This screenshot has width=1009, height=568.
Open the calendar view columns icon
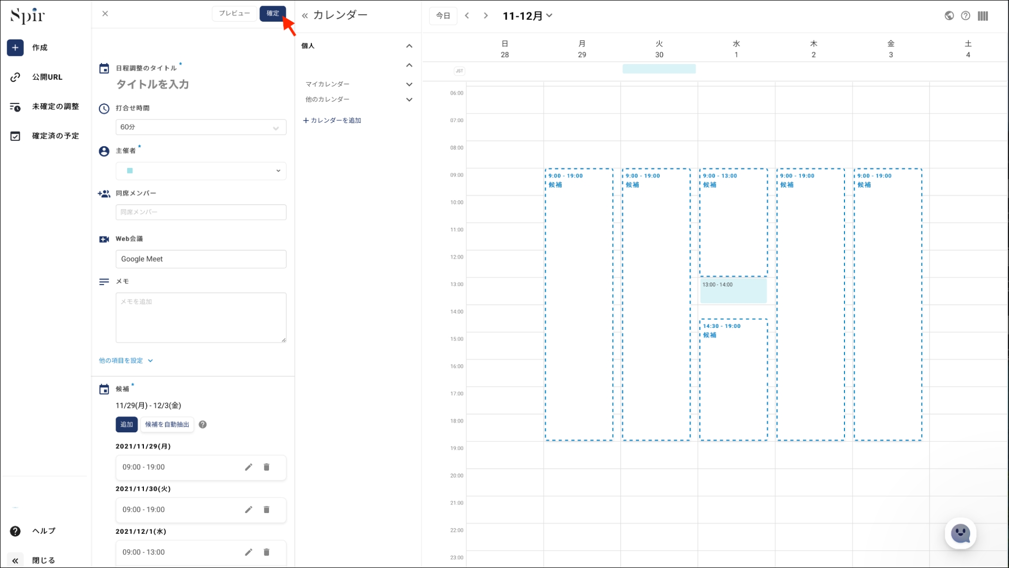click(x=982, y=16)
